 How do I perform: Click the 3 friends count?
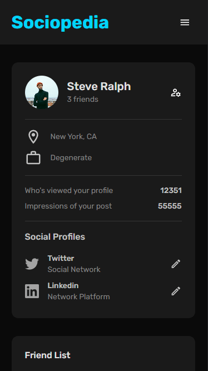pos(82,99)
